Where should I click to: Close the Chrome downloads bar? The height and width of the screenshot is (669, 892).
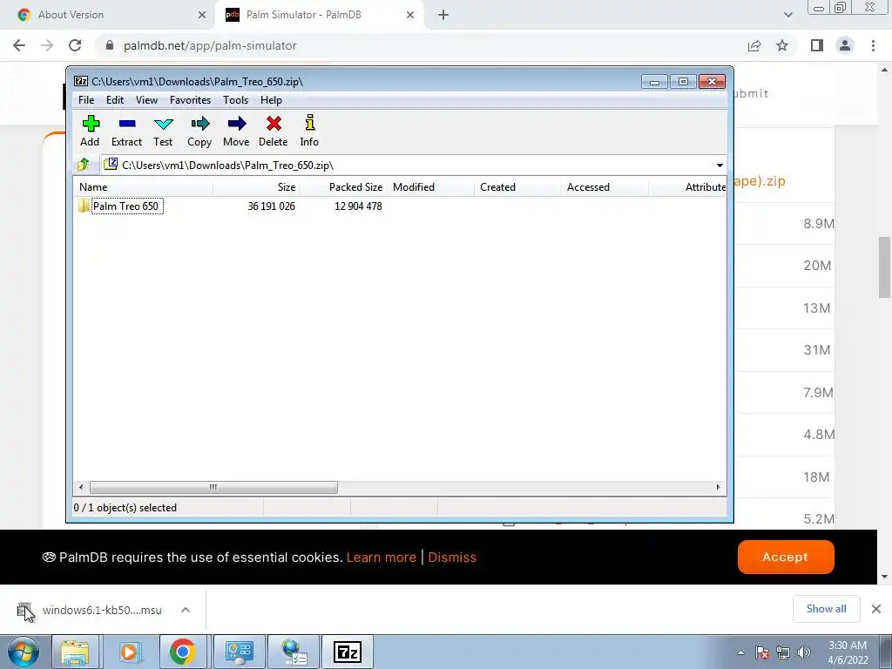click(x=876, y=609)
